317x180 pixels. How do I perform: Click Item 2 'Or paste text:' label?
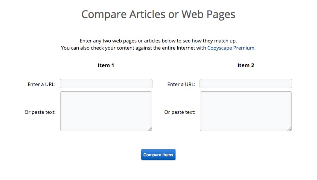click(x=180, y=112)
